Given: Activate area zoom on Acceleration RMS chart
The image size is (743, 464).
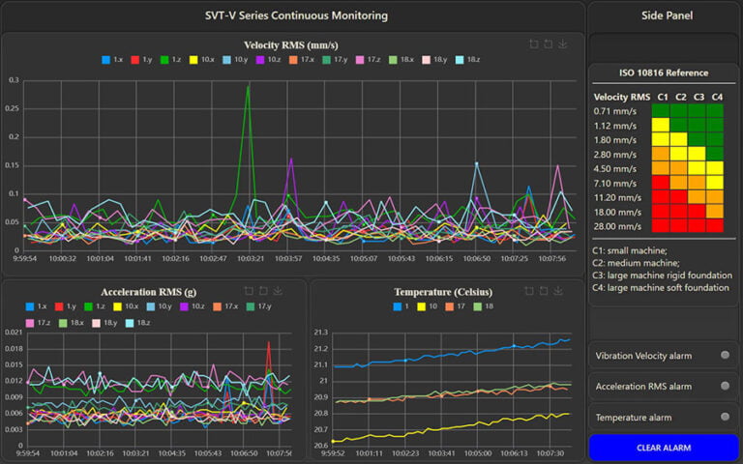Looking at the screenshot, I should click(249, 290).
